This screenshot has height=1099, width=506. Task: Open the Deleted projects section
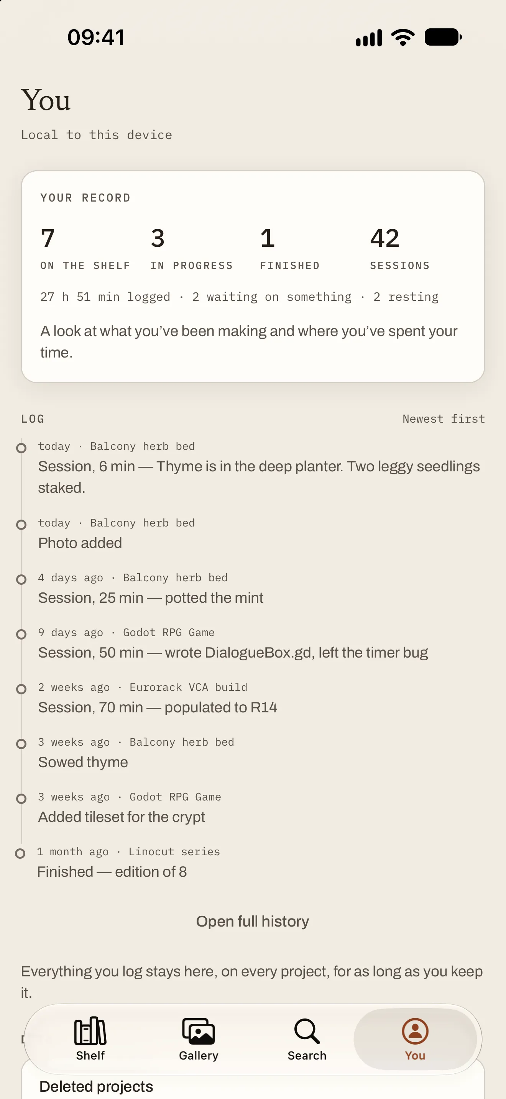(x=96, y=1086)
